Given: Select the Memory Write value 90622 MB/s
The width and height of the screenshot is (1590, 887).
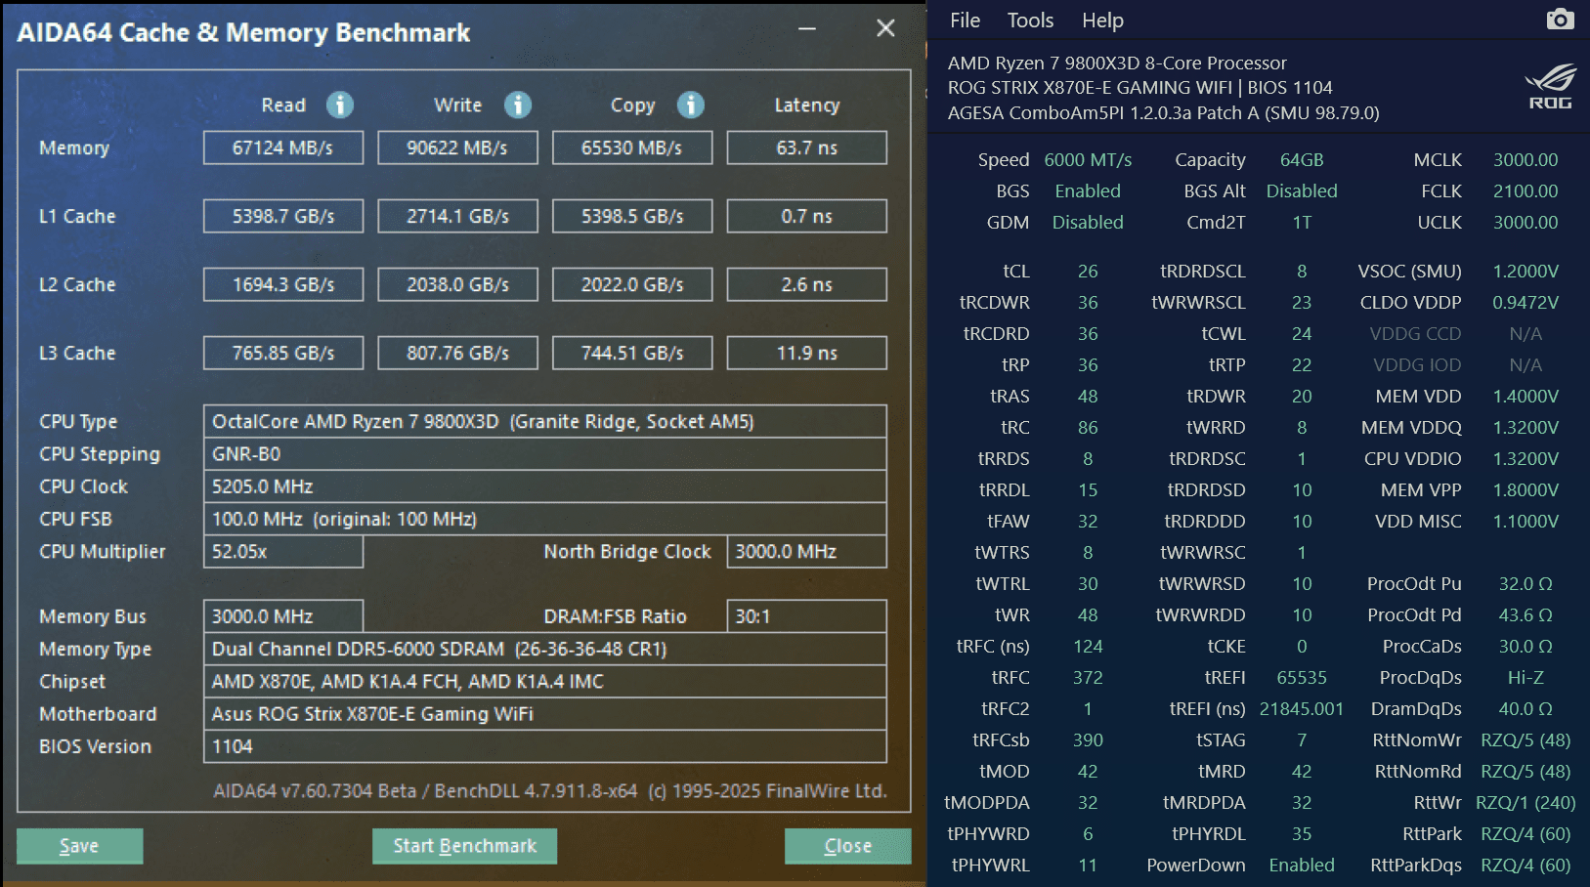Looking at the screenshot, I should 457,148.
